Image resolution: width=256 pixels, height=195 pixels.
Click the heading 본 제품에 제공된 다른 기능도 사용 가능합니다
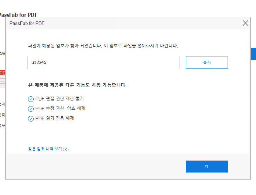tap(78, 85)
